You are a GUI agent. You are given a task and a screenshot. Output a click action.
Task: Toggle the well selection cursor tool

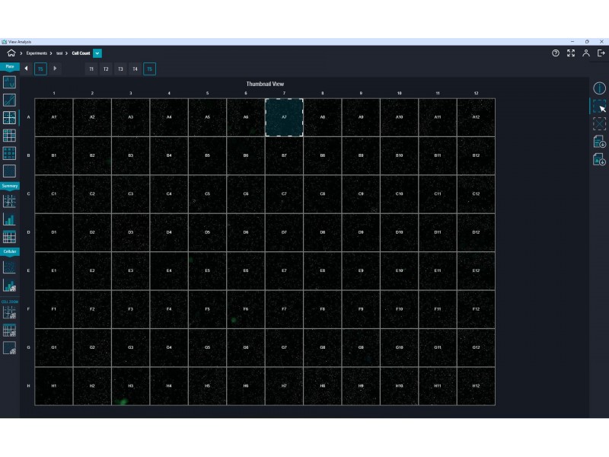599,106
